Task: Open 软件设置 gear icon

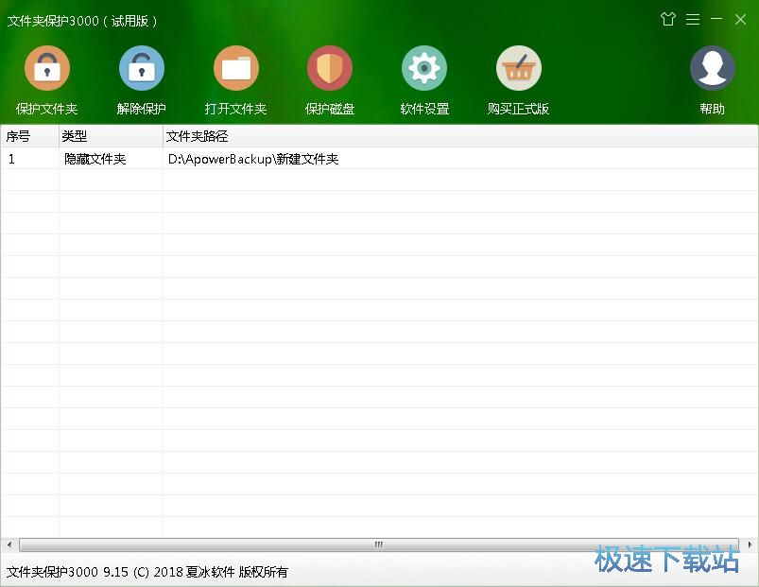Action: coord(424,68)
